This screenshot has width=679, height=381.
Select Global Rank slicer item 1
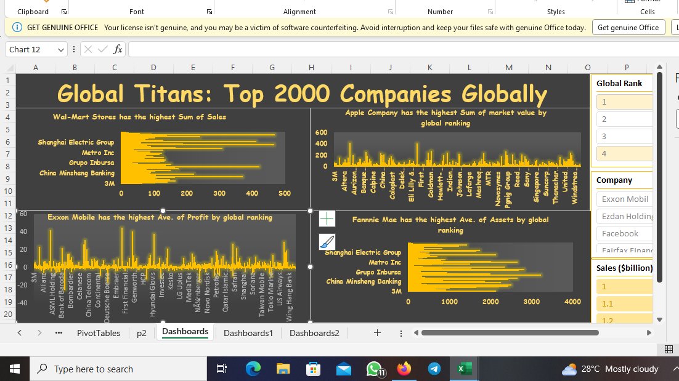(x=624, y=102)
